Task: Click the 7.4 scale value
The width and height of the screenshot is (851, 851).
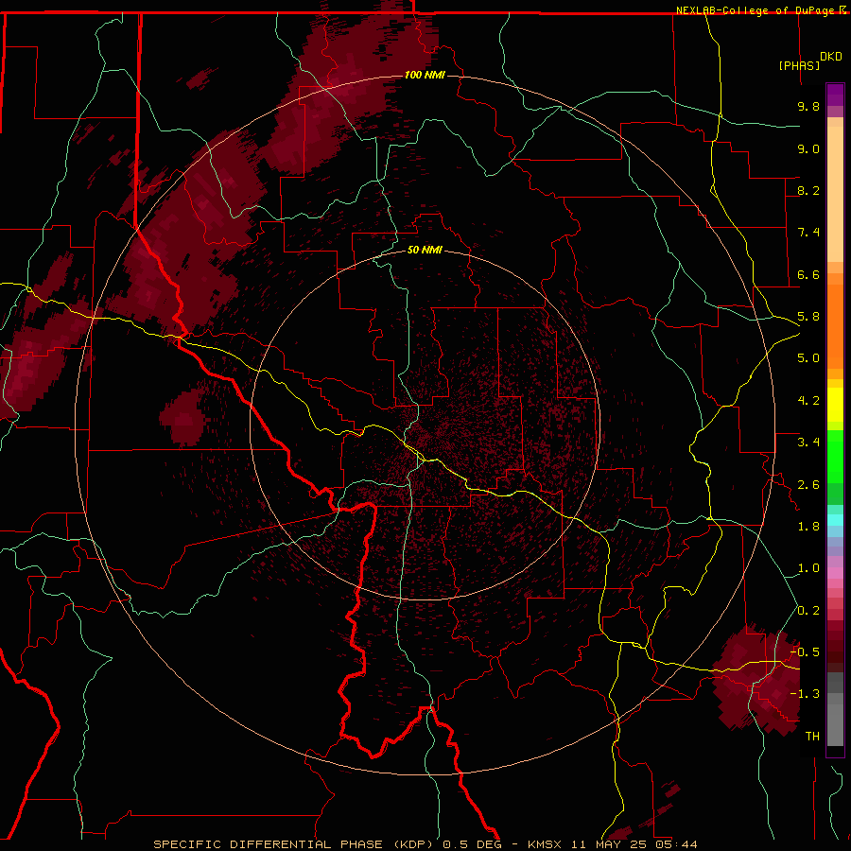Action: [x=808, y=233]
